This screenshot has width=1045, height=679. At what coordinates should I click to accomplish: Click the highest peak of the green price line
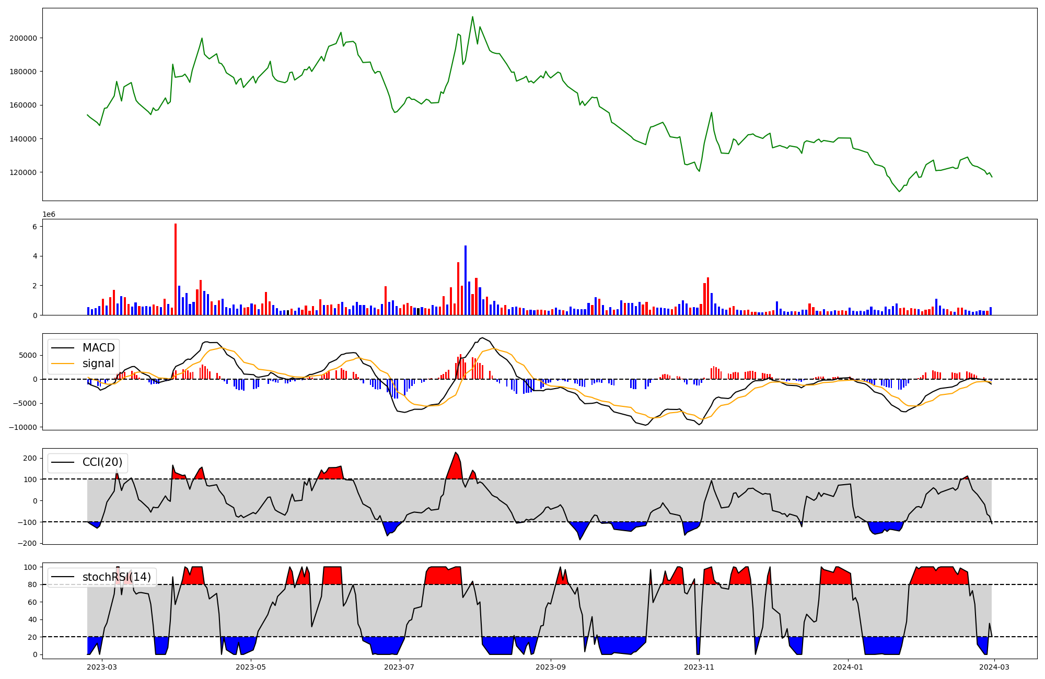472,17
